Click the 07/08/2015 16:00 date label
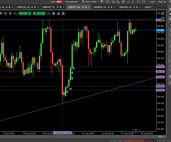Viewport: 171px width, 142px height. pyautogui.click(x=62, y=133)
